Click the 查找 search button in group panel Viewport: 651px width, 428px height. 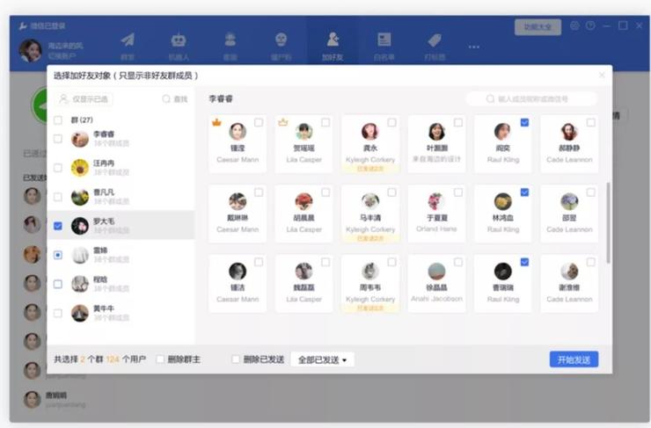(x=175, y=99)
